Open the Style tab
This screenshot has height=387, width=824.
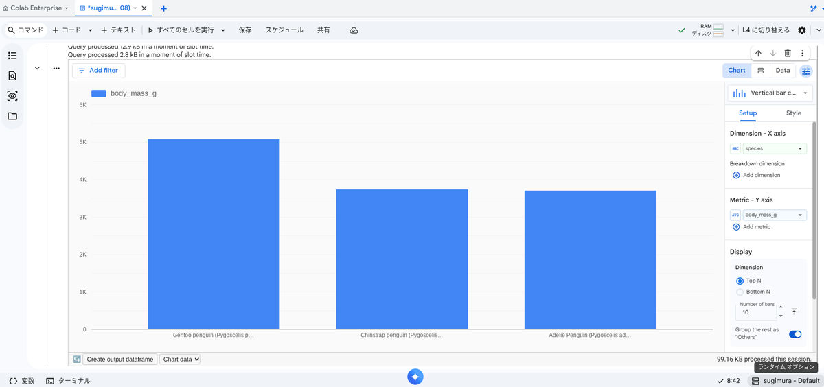(794, 113)
